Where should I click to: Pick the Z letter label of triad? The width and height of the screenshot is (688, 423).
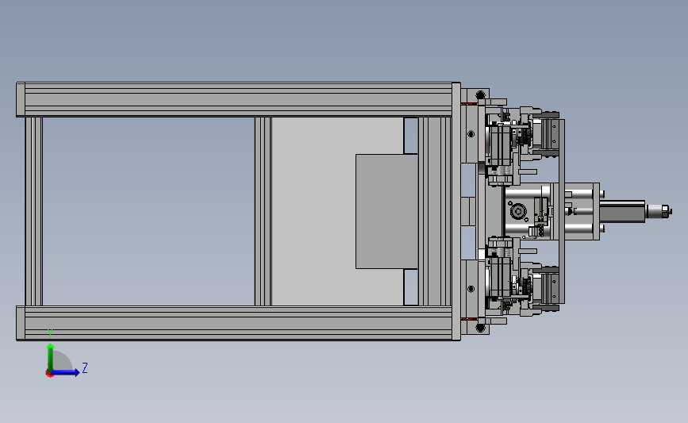pos(85,367)
